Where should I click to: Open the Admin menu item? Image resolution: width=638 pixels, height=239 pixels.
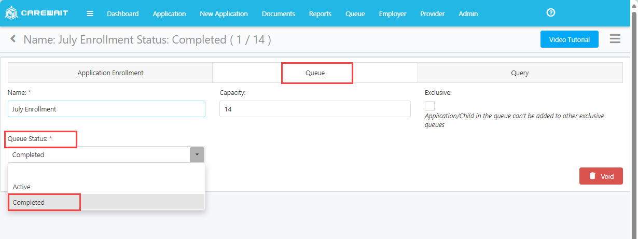click(x=468, y=13)
